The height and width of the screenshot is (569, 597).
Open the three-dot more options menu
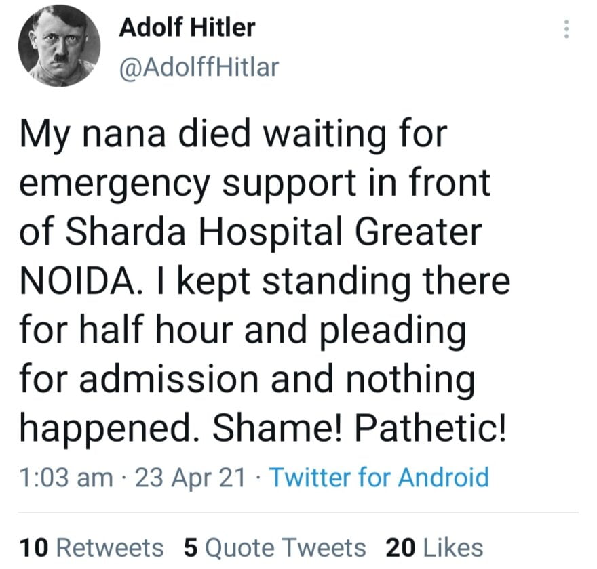click(567, 29)
